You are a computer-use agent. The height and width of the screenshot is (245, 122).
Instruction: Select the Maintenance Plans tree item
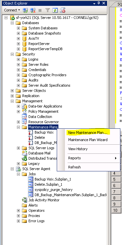[43, 127]
